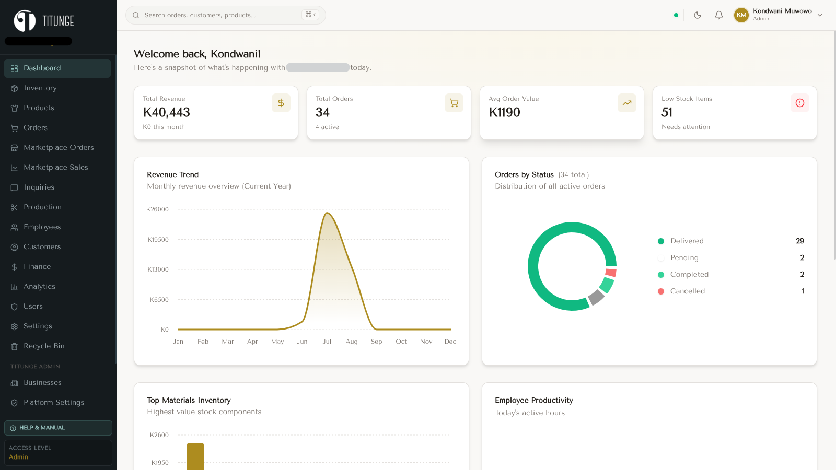Viewport: 836px width, 470px height.
Task: Click the Marketplace Sales chart icon
Action: click(14, 168)
